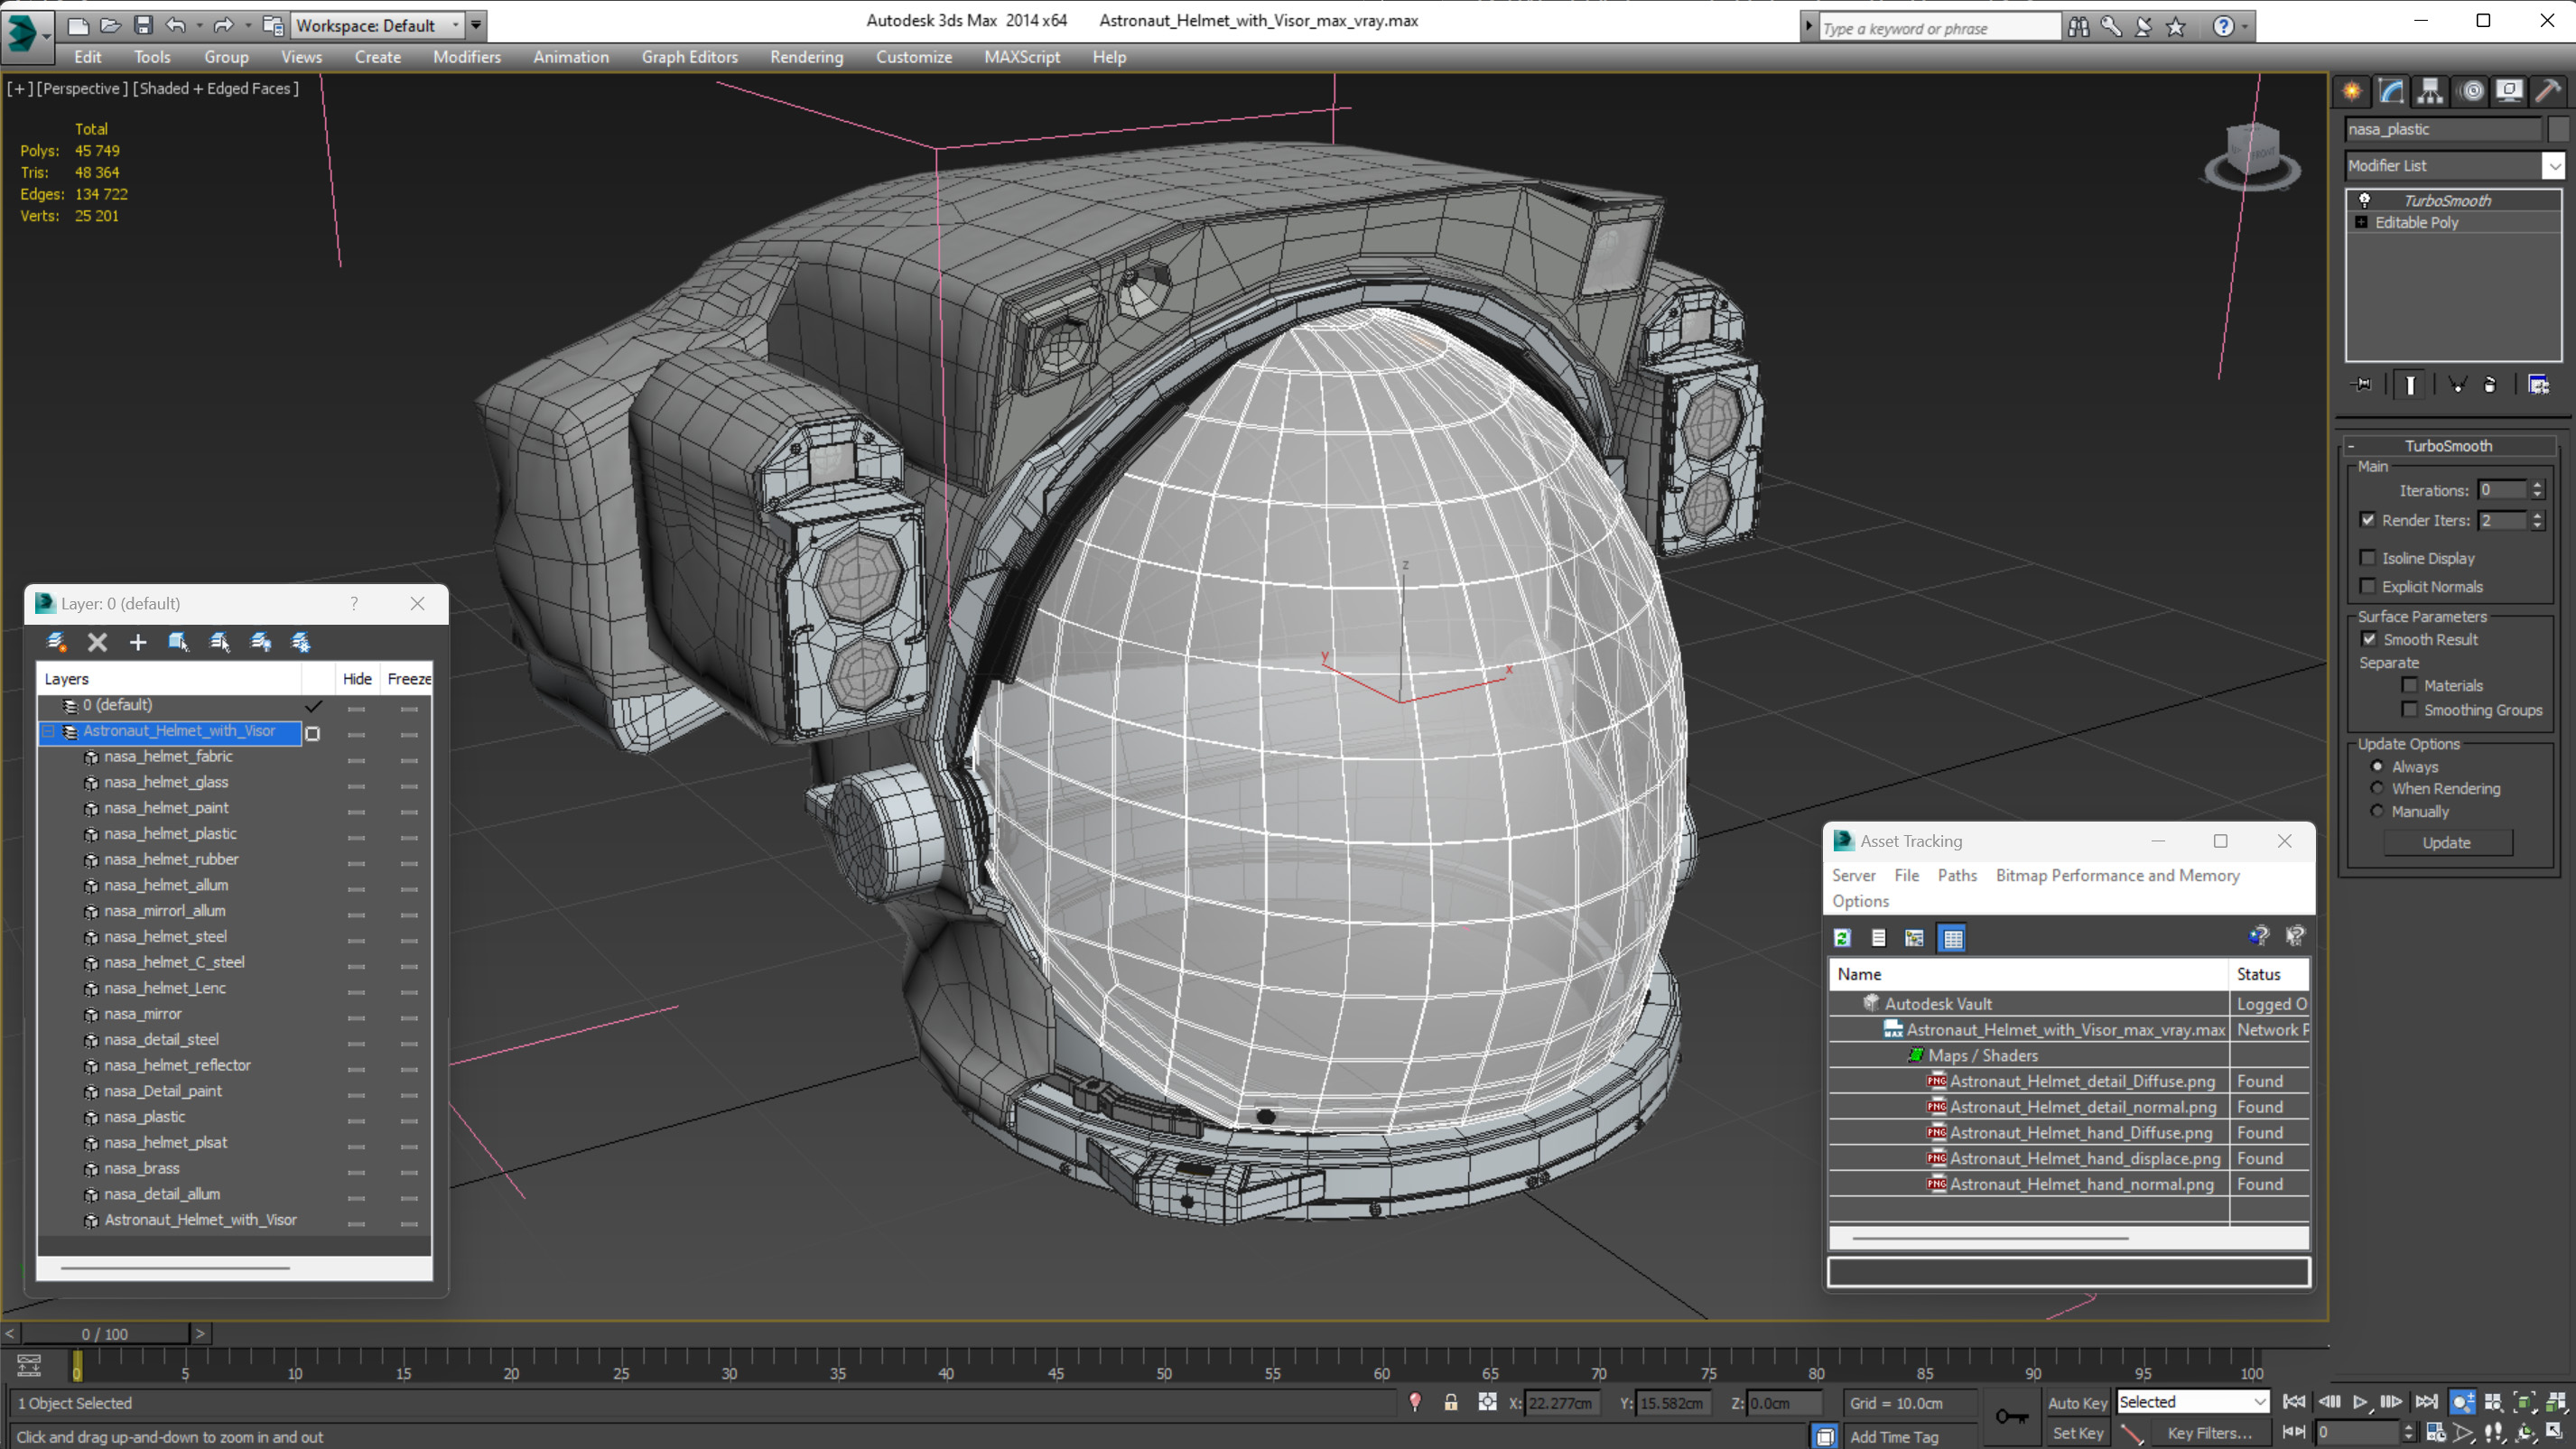Select the Always update option
Image resolution: width=2576 pixels, height=1449 pixels.
2377,766
